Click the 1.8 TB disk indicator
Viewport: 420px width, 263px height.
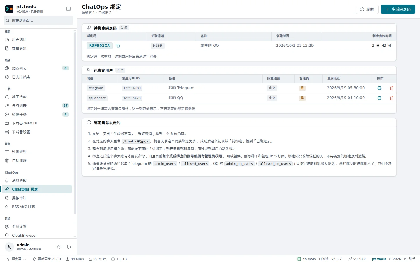119,259
